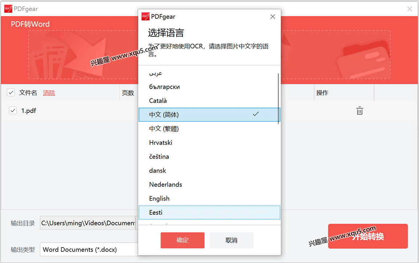This screenshot has height=263, width=419.
Task: Click the output directory path field
Action: (x=88, y=223)
